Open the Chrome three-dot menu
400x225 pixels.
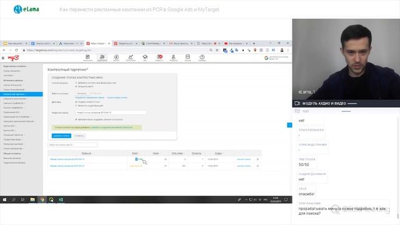[x=288, y=50]
